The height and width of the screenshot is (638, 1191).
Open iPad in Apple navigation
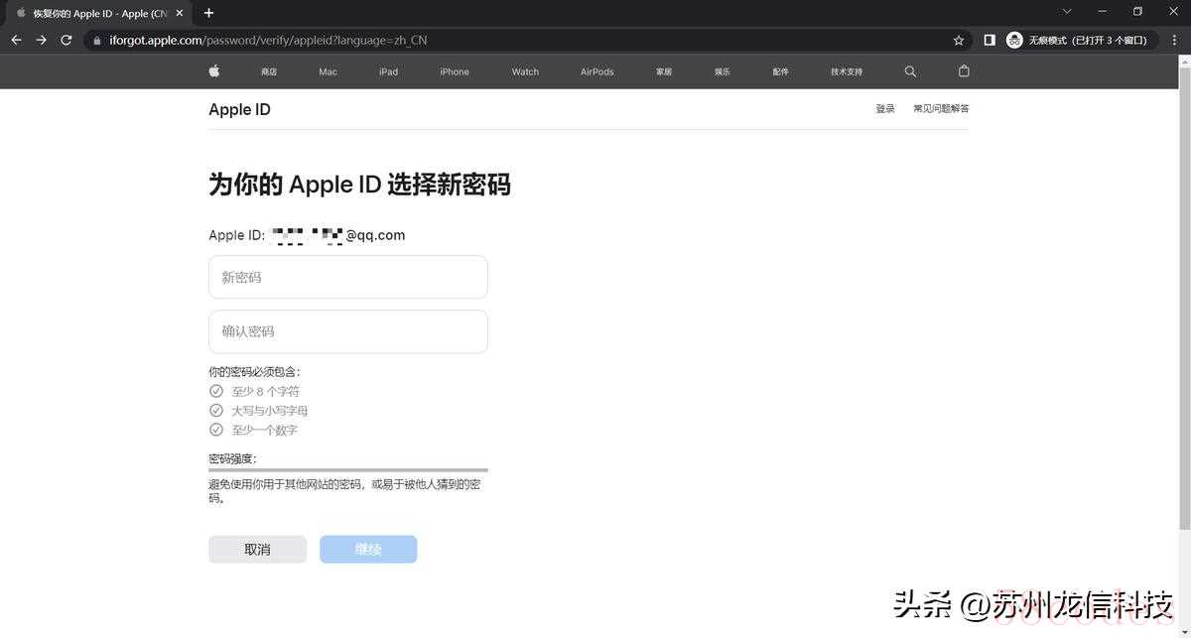pyautogui.click(x=388, y=71)
